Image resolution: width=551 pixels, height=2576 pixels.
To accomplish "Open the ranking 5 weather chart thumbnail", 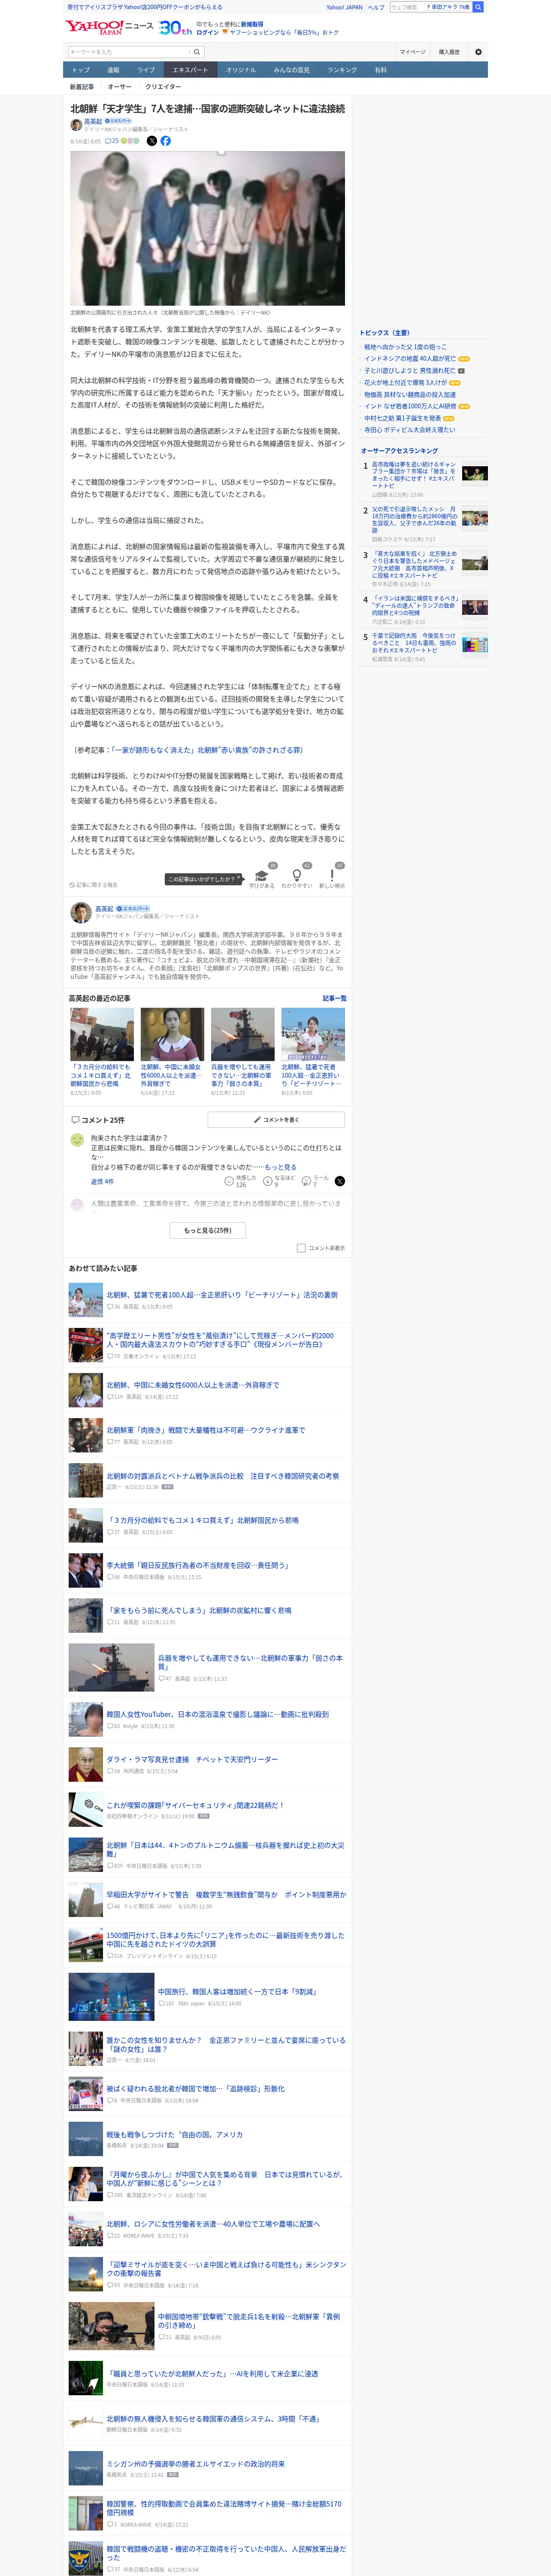I will click(x=475, y=645).
